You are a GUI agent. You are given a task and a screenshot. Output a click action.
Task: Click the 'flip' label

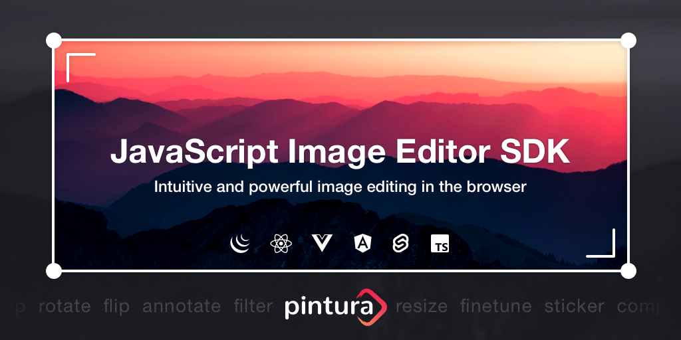point(116,307)
